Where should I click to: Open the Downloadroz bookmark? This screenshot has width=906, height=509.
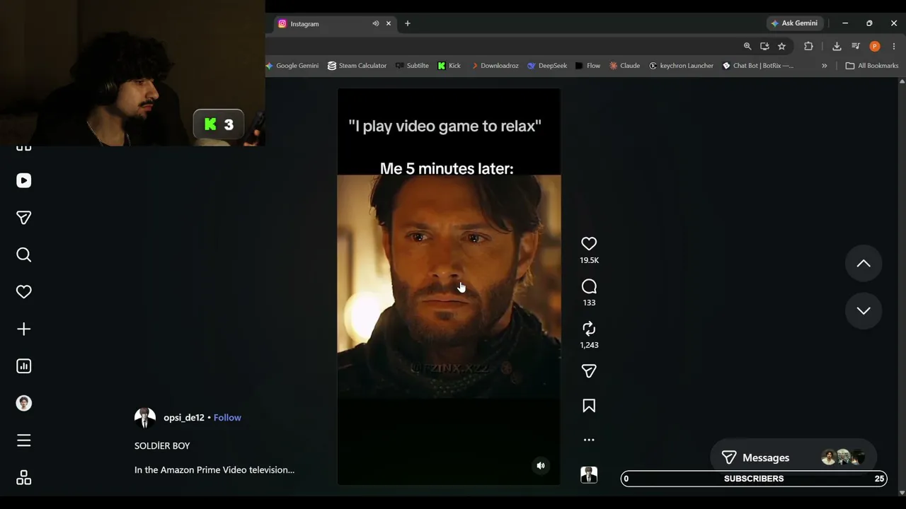point(494,66)
